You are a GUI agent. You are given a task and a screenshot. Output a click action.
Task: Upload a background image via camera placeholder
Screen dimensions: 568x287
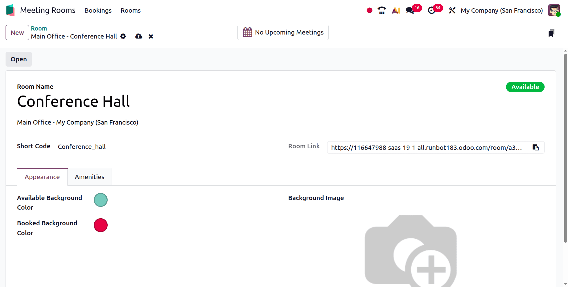[x=410, y=251]
